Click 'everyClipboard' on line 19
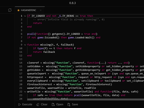144x108 pixels. tap(37, 81)
